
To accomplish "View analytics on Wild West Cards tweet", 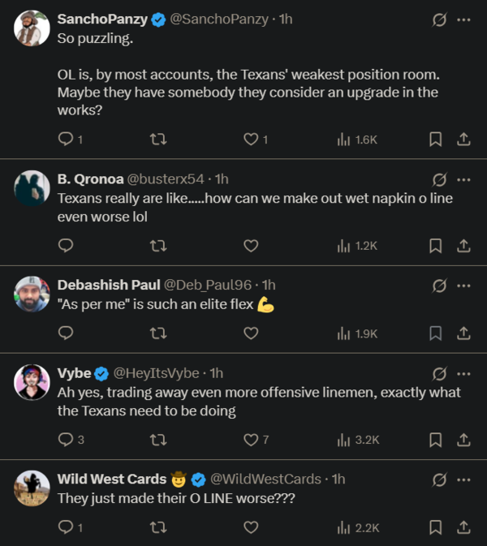I will 358,527.
